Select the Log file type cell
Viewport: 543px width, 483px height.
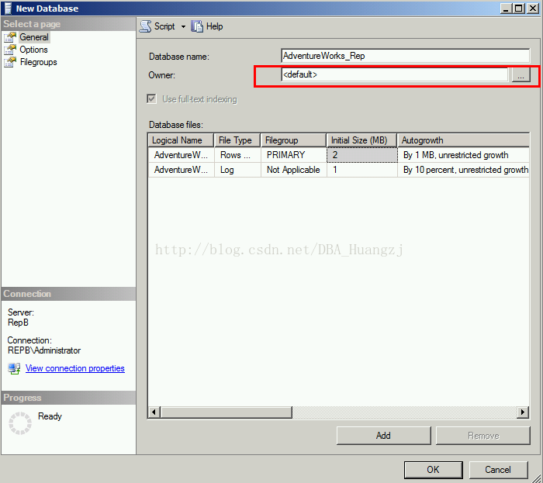[x=237, y=170]
